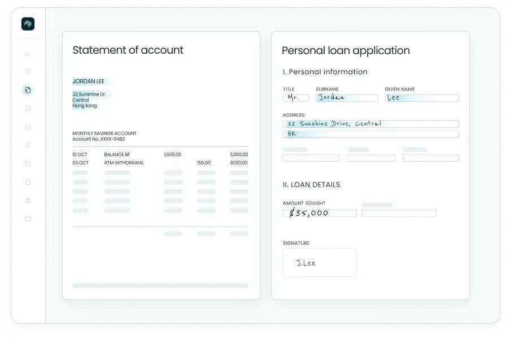Click the '3,250.00' balance value
The height and width of the screenshot is (338, 511).
(238, 154)
